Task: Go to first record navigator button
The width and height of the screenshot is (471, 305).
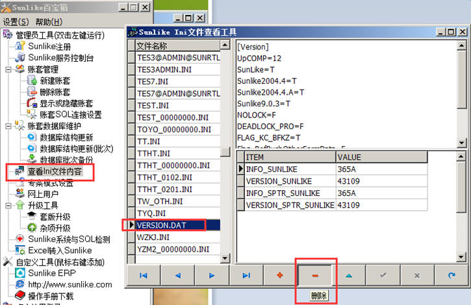Action: tap(144, 275)
